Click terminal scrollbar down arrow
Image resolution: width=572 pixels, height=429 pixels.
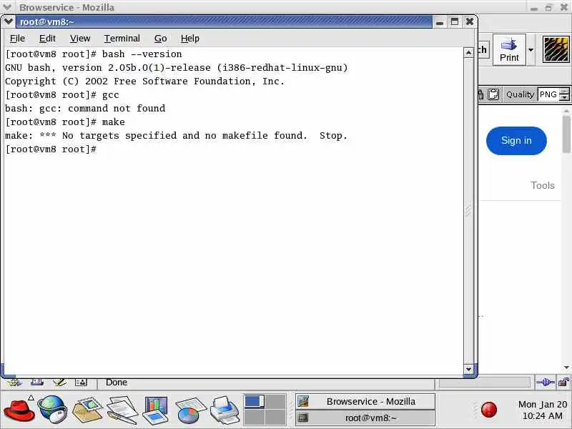(x=468, y=369)
